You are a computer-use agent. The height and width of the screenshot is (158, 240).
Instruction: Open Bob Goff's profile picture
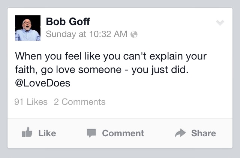point(27,28)
